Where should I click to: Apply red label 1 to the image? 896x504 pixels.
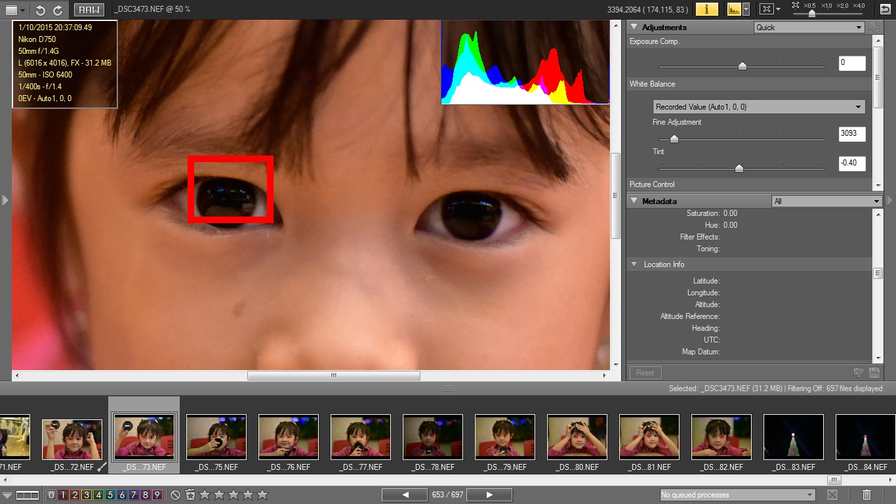[63, 495]
